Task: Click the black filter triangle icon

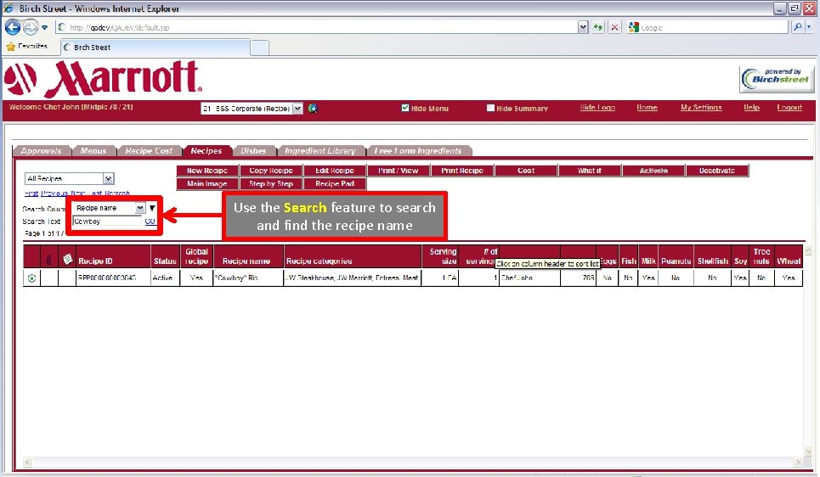Action: pos(152,208)
